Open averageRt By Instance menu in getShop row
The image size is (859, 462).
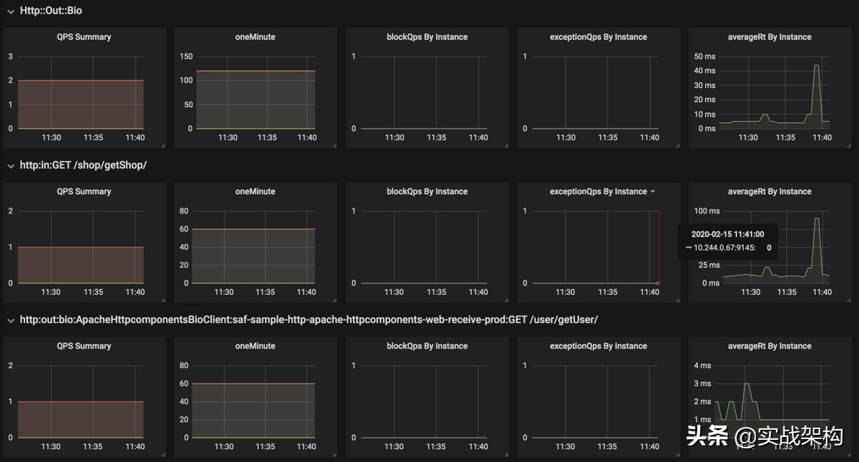click(770, 192)
